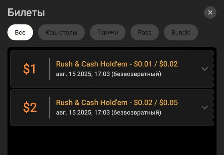224x155 pixels.
Task: Filter tickets by Bundle
Action: point(181,32)
